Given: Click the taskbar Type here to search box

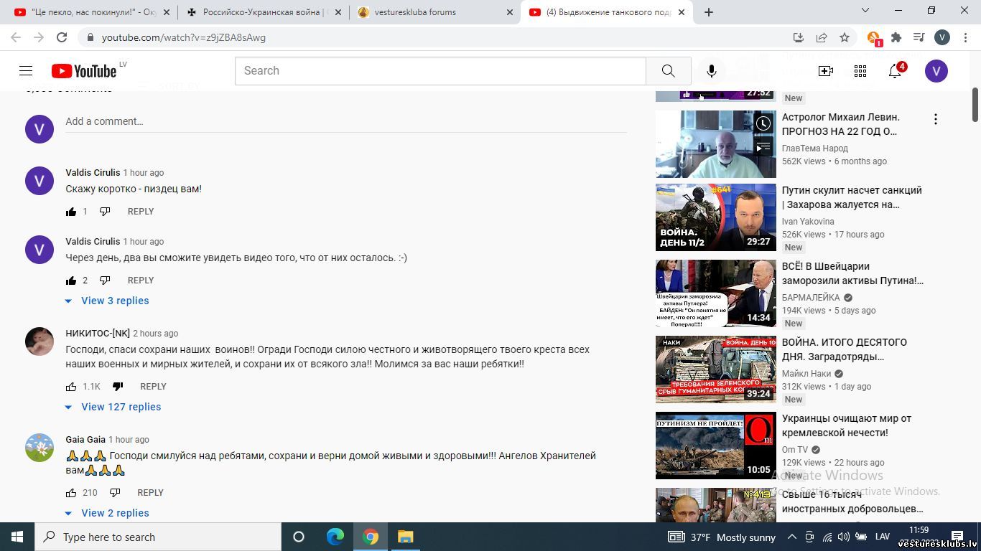Looking at the screenshot, I should [x=158, y=537].
